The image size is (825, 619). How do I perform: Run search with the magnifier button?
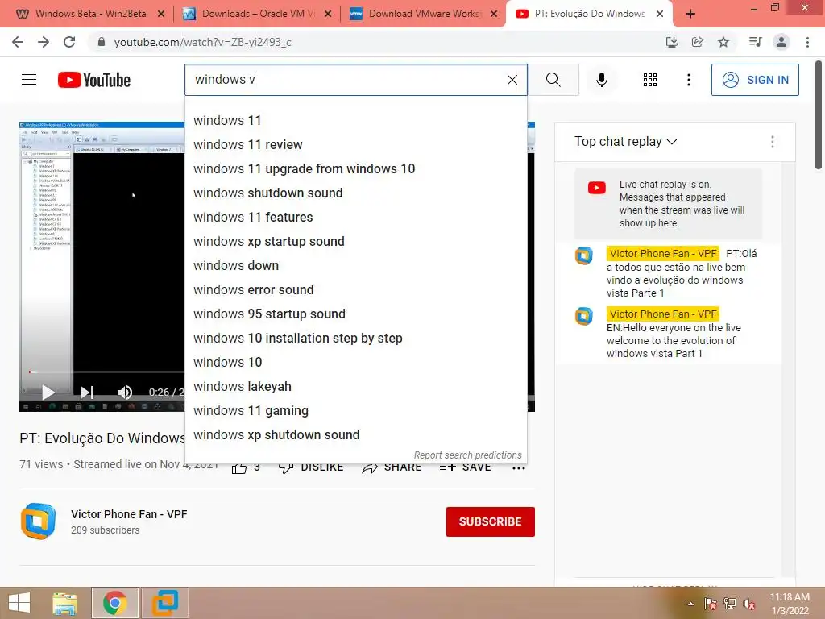click(x=553, y=80)
